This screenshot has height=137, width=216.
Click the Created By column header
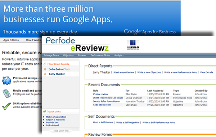click(x=201, y=91)
